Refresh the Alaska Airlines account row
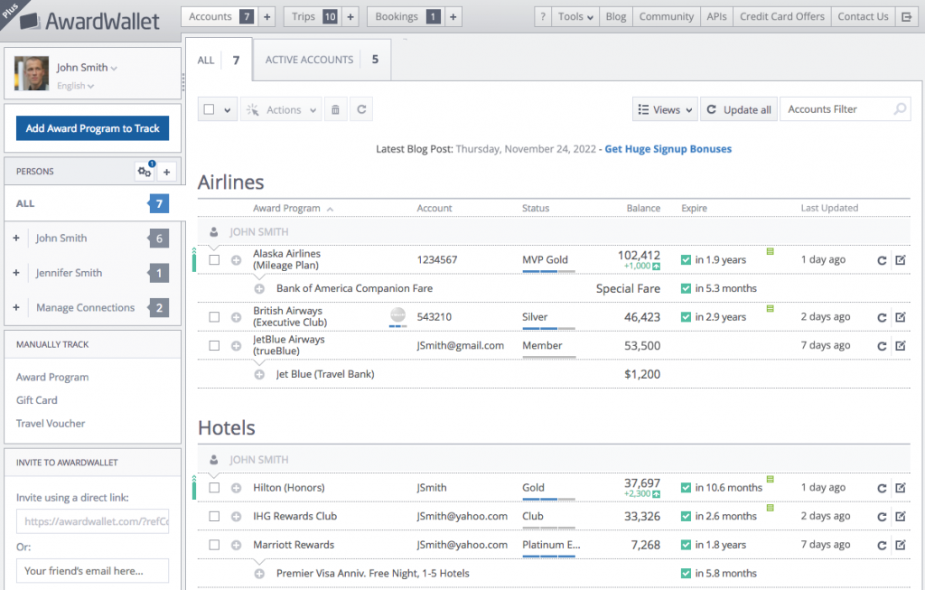 (882, 260)
